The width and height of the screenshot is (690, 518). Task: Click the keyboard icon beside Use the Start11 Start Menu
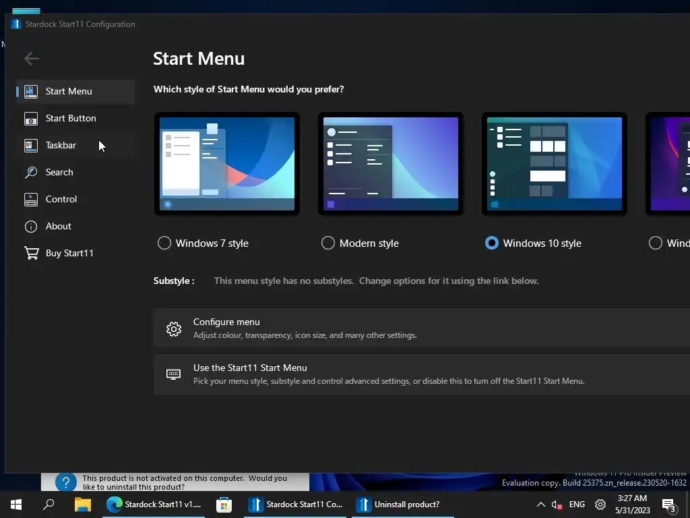click(173, 374)
